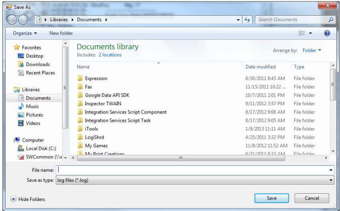Click the Save button

coord(271,198)
